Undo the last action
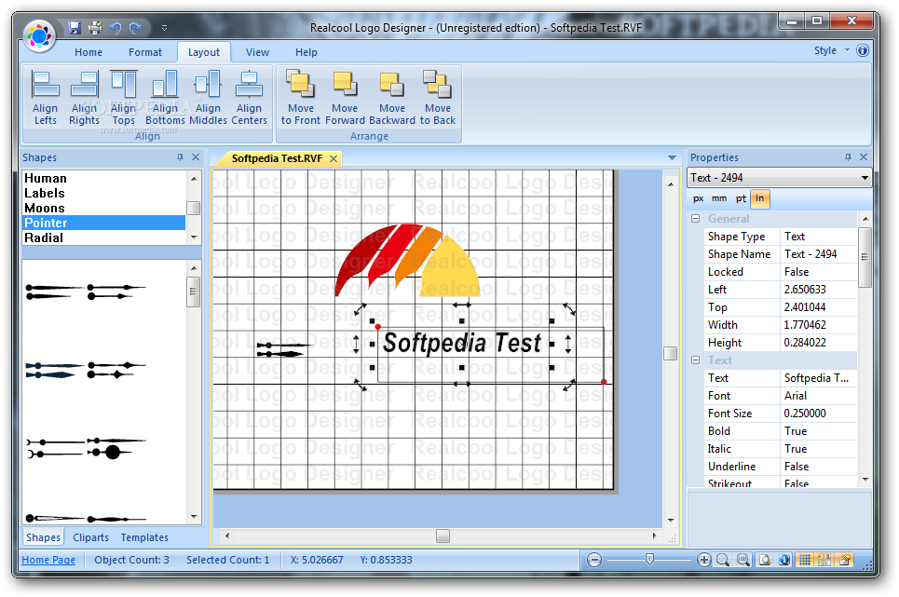Viewport: 899px width, 597px height. point(116,28)
